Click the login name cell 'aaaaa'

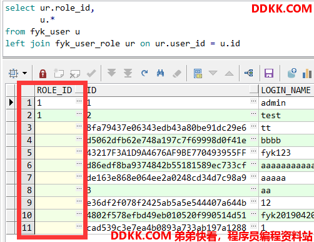click(286, 178)
